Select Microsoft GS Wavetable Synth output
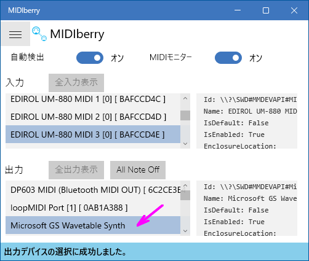309x261 pixels. click(x=93, y=225)
